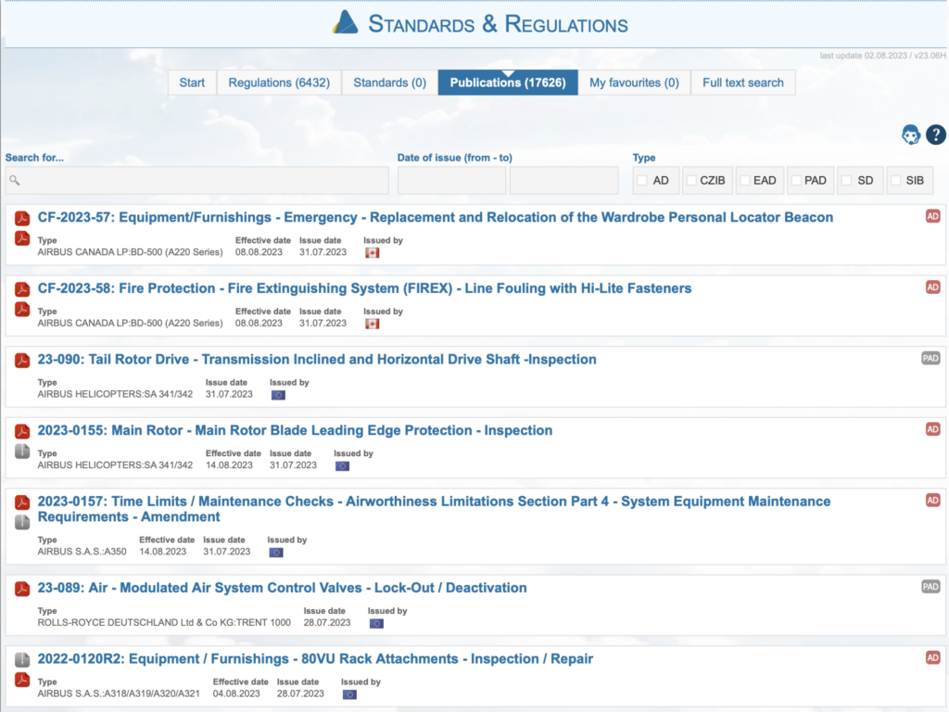This screenshot has width=949, height=712.
Task: Enable the SIB type filter checkbox
Action: (x=896, y=181)
